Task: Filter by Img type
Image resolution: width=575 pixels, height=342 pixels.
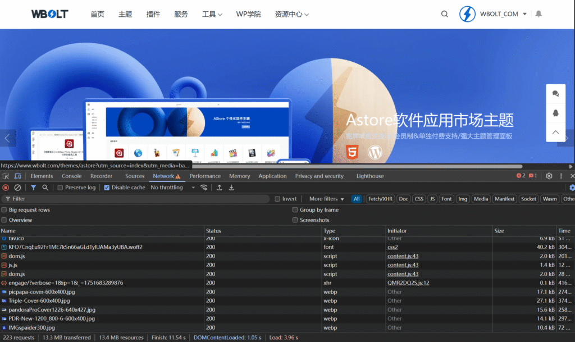Action: point(463,199)
